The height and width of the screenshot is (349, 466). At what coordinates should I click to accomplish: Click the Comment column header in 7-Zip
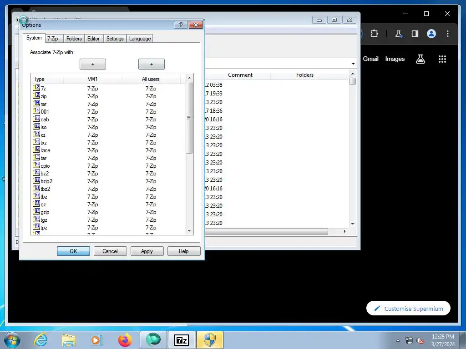point(240,75)
